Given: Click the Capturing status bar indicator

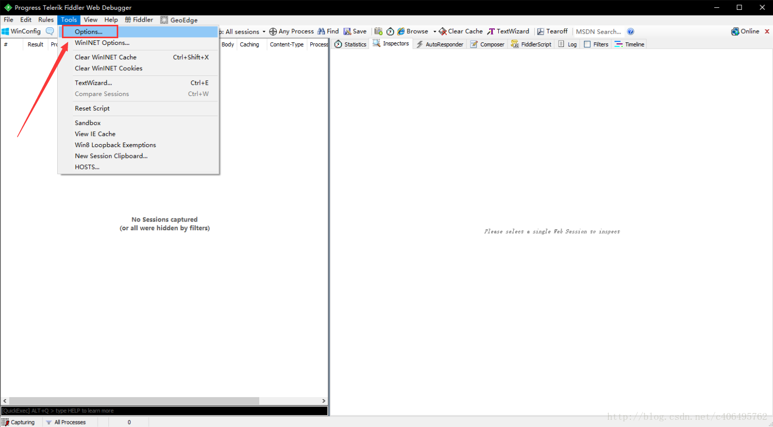Looking at the screenshot, I should pyautogui.click(x=18, y=422).
